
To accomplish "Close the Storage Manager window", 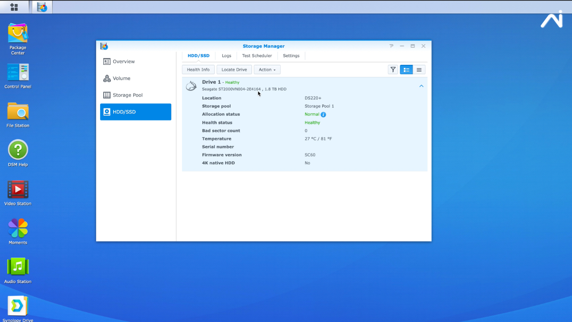I will (x=423, y=46).
